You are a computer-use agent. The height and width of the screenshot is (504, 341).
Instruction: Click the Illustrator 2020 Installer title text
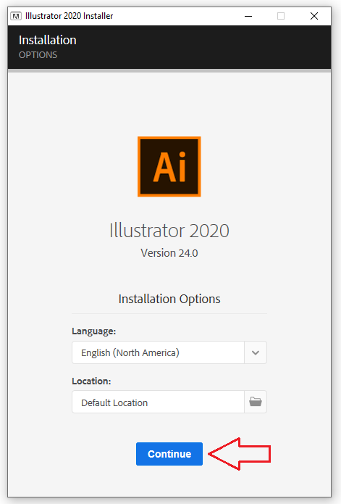tap(70, 16)
